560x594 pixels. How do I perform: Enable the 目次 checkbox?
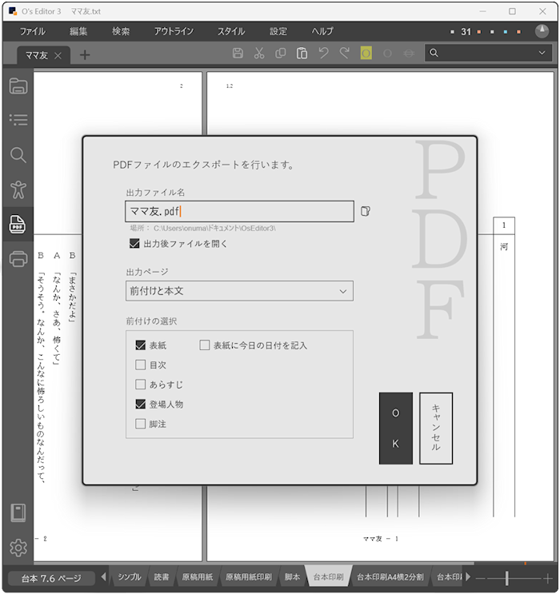(x=141, y=365)
